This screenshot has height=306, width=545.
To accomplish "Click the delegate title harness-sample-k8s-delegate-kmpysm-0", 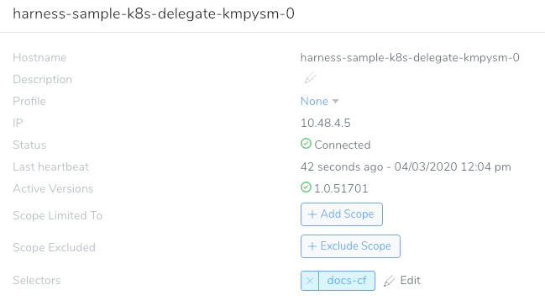I will [154, 14].
